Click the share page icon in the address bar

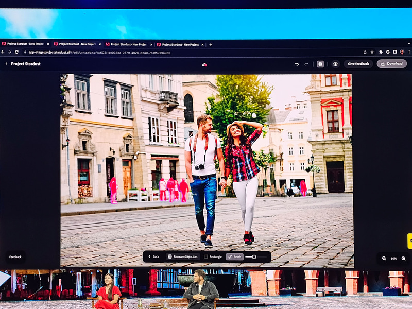point(365,52)
